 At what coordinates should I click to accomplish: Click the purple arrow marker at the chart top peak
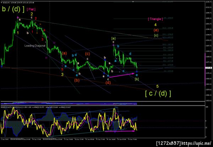pyautogui.click(x=18, y=17)
